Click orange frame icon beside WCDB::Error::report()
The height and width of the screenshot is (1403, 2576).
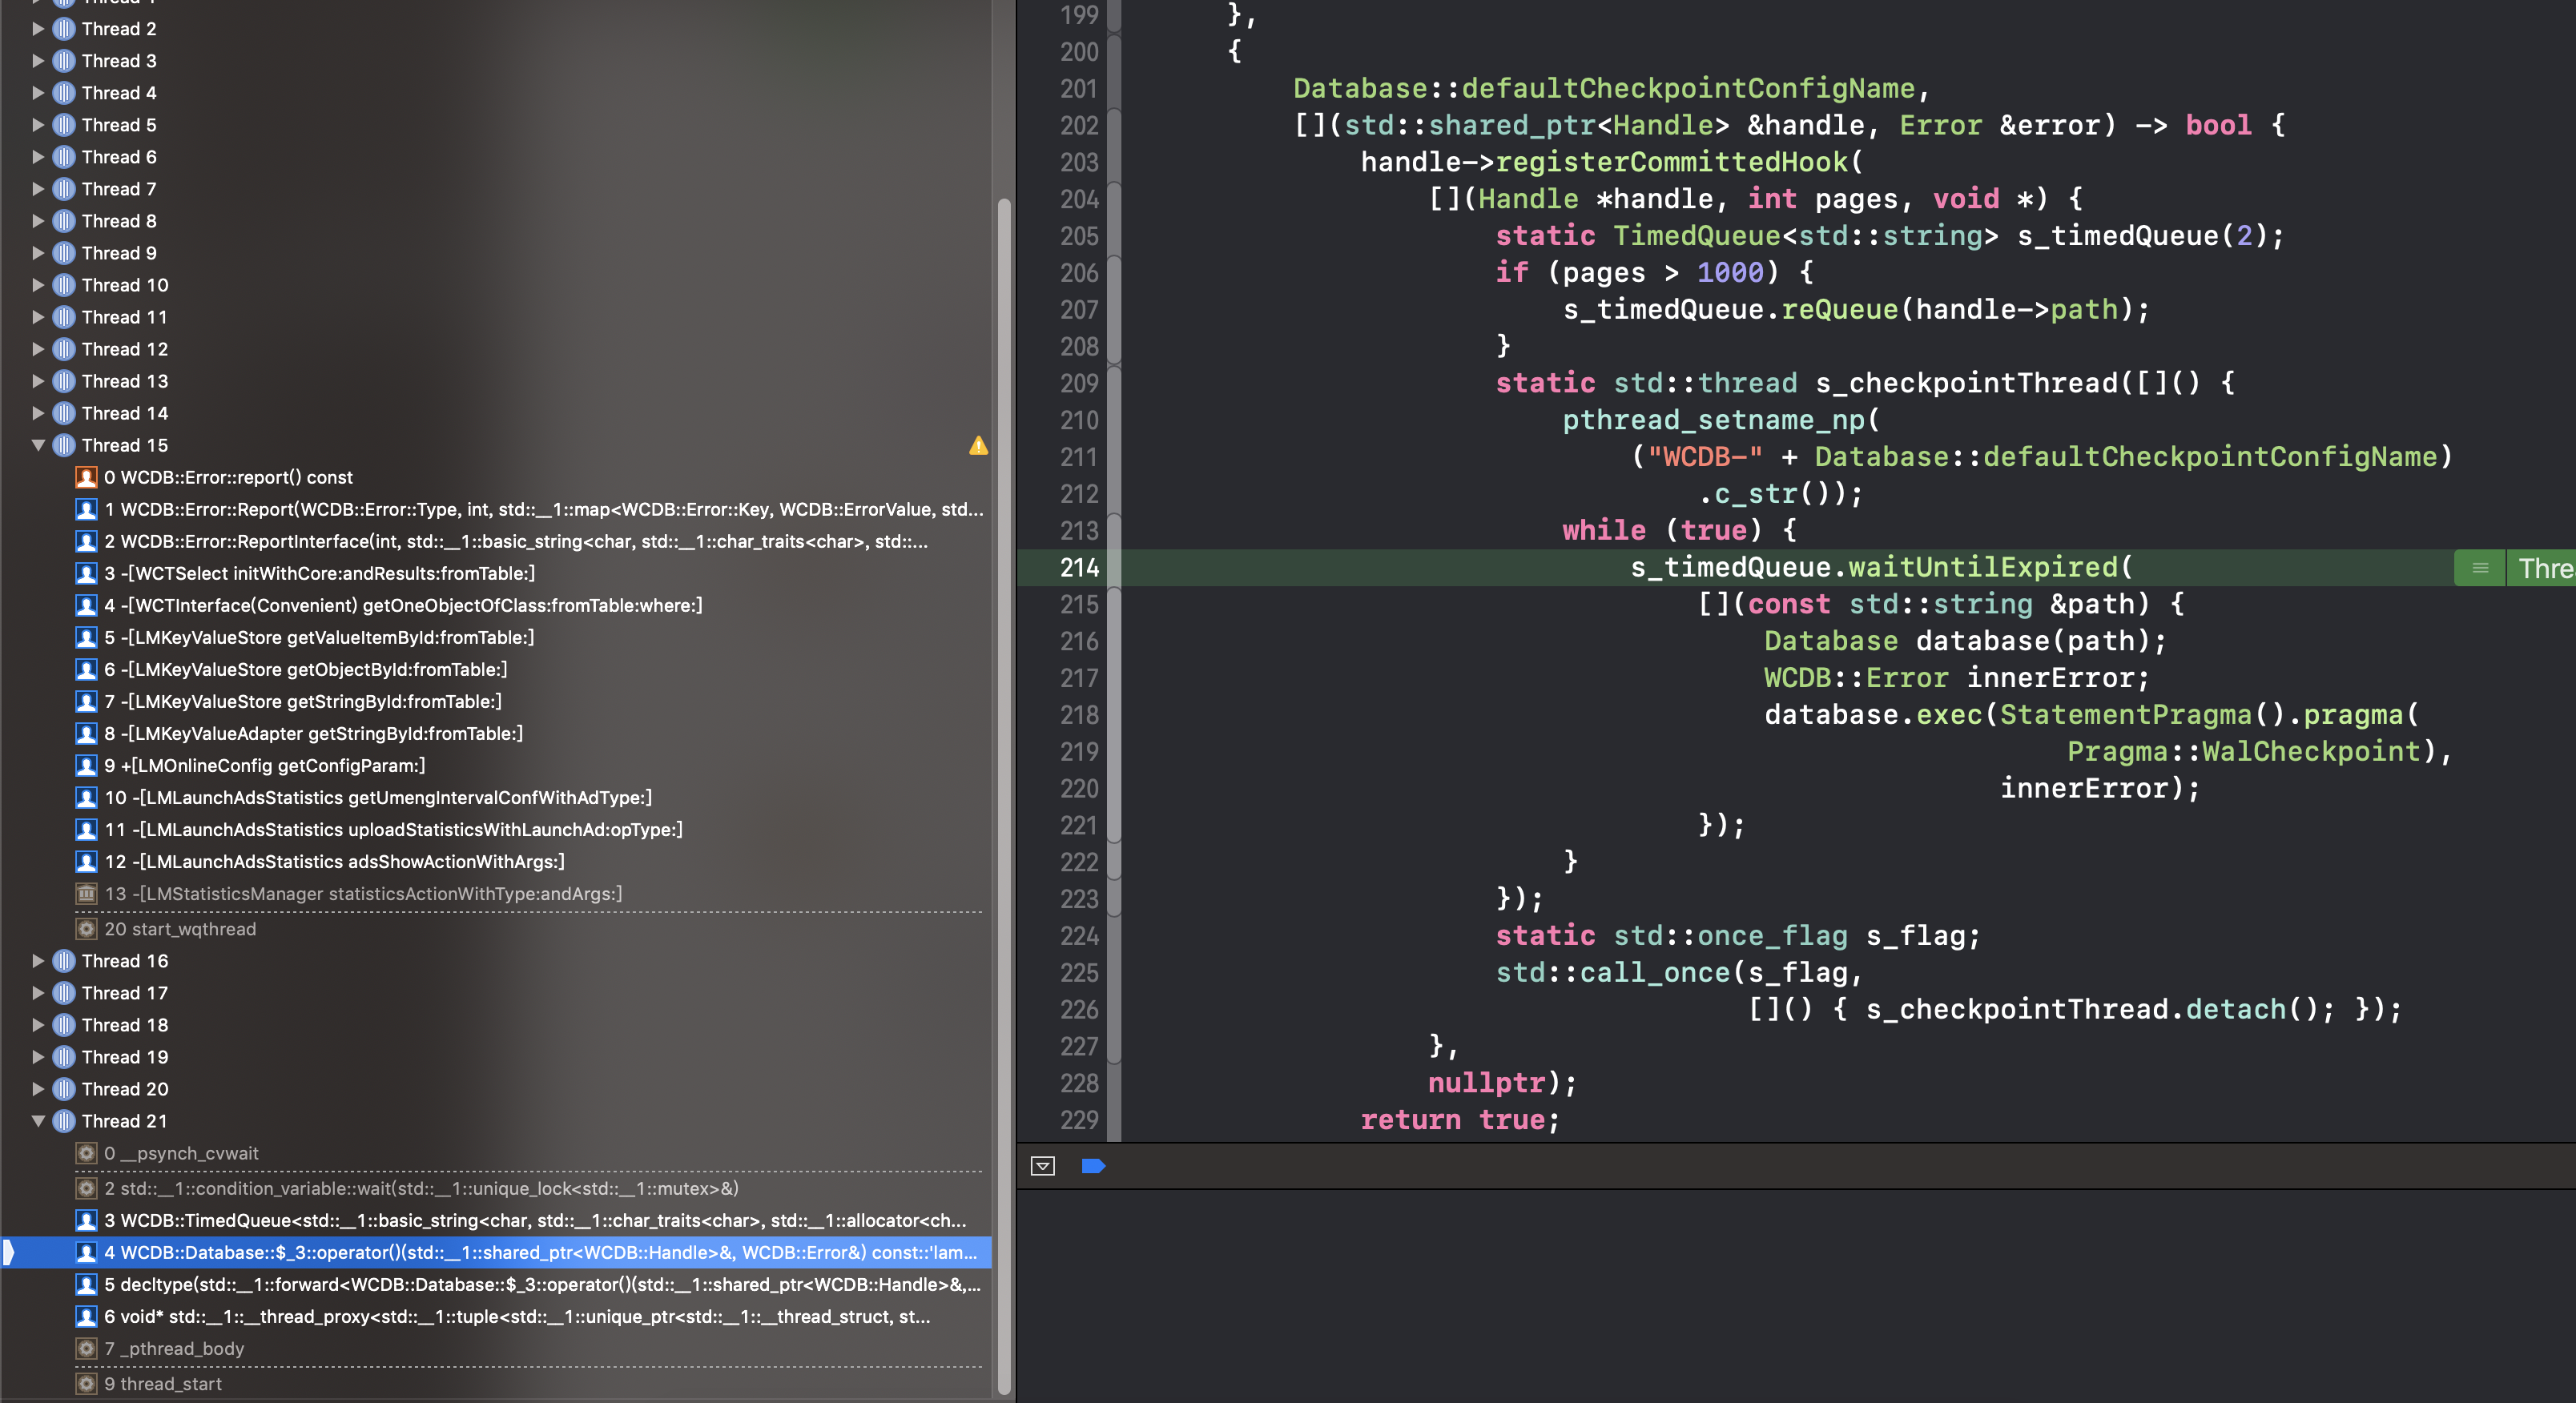87,478
